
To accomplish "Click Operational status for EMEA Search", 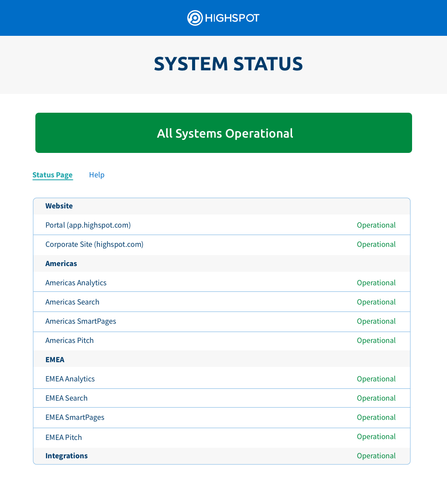I will 376,398.
